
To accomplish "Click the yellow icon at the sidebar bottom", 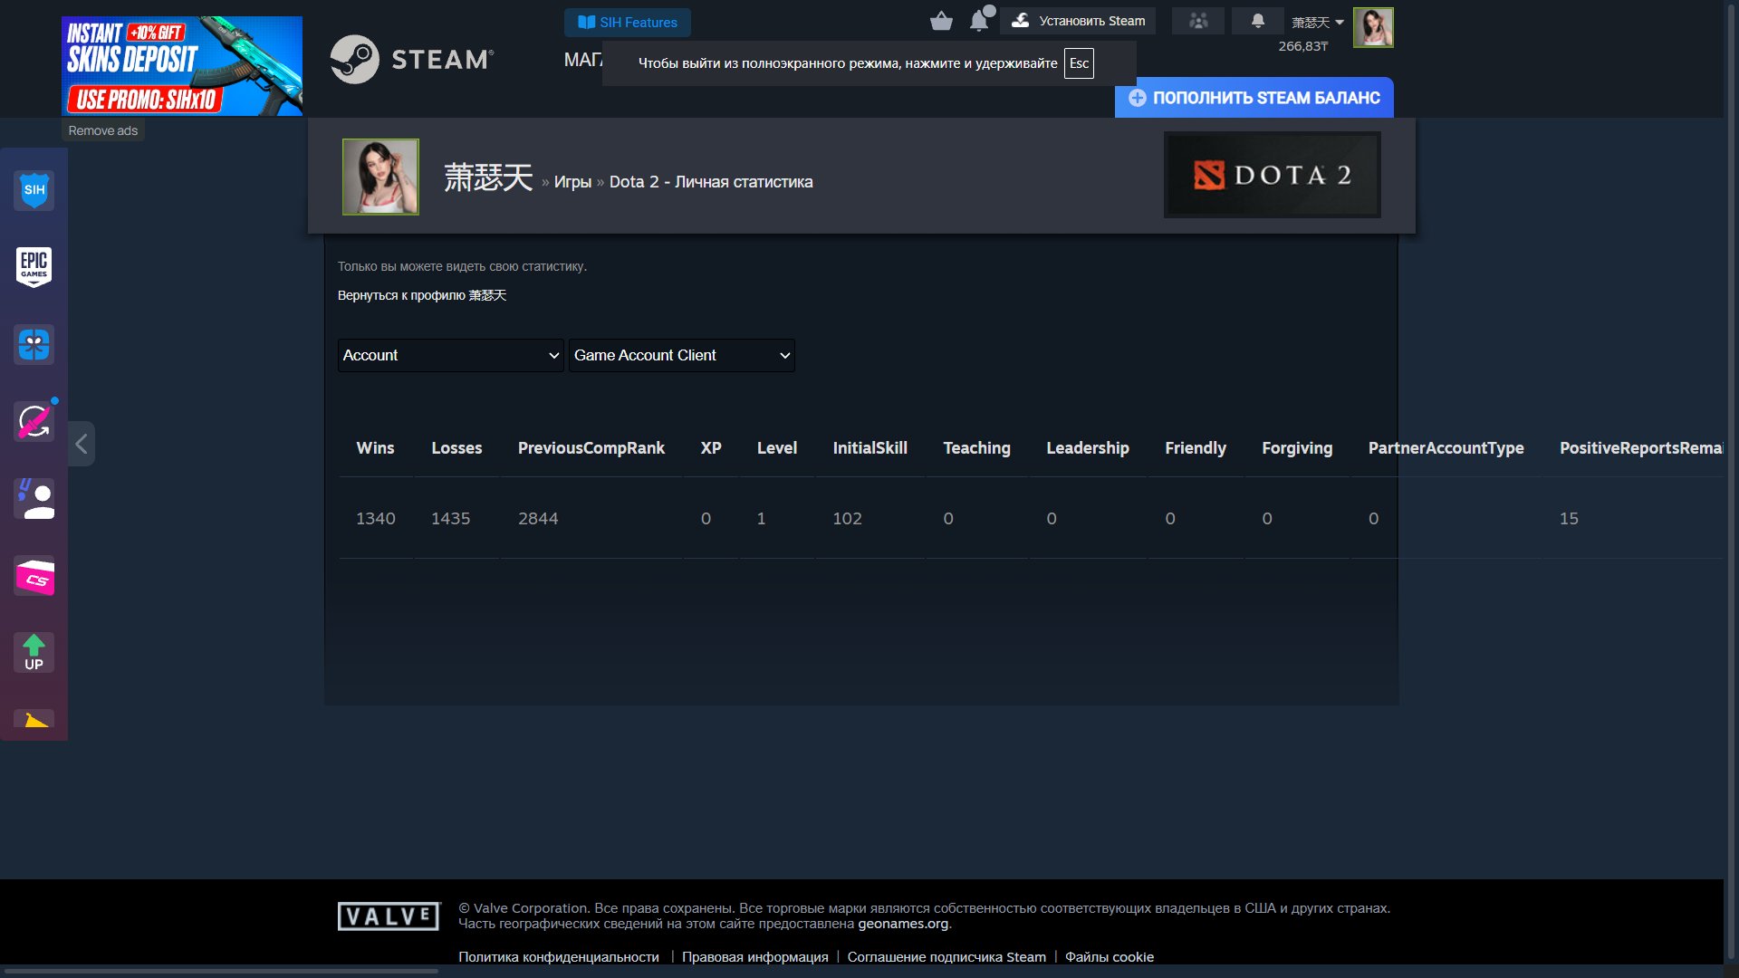I will click(34, 719).
